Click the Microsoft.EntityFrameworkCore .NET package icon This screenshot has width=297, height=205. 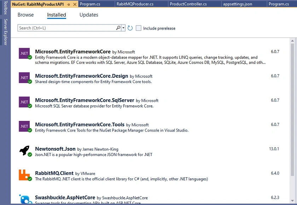coord(24,54)
